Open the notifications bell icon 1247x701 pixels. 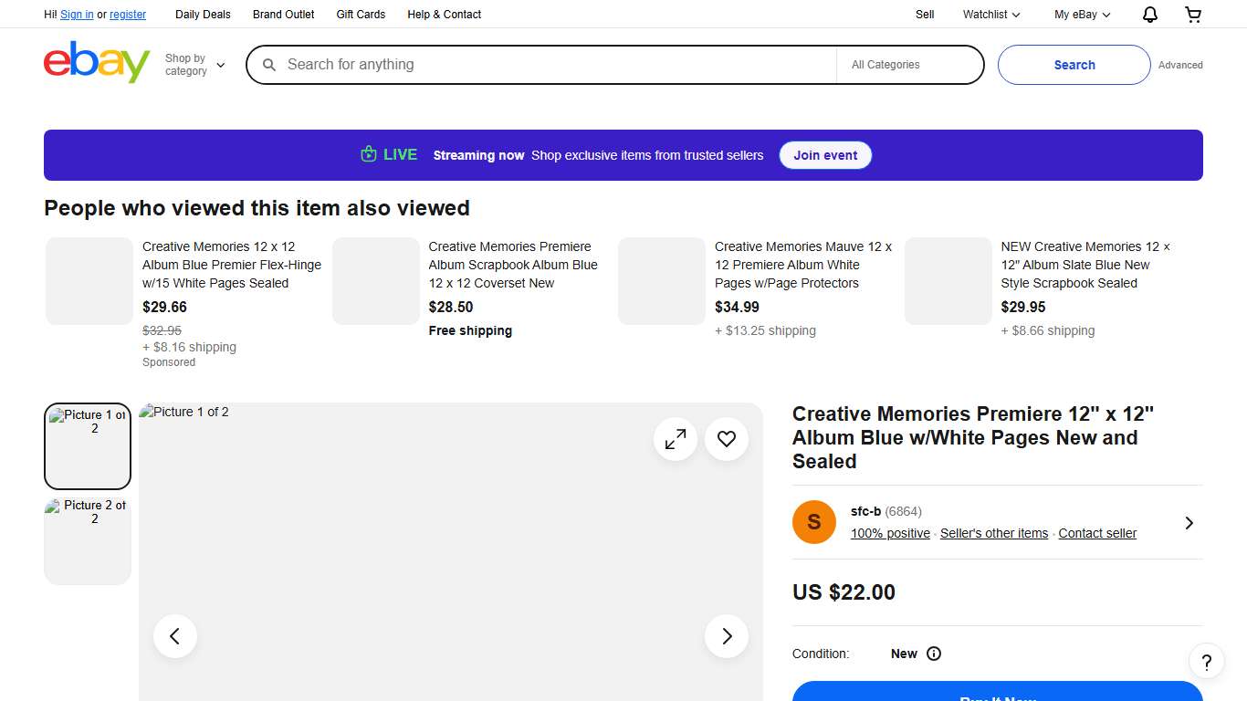(1150, 15)
